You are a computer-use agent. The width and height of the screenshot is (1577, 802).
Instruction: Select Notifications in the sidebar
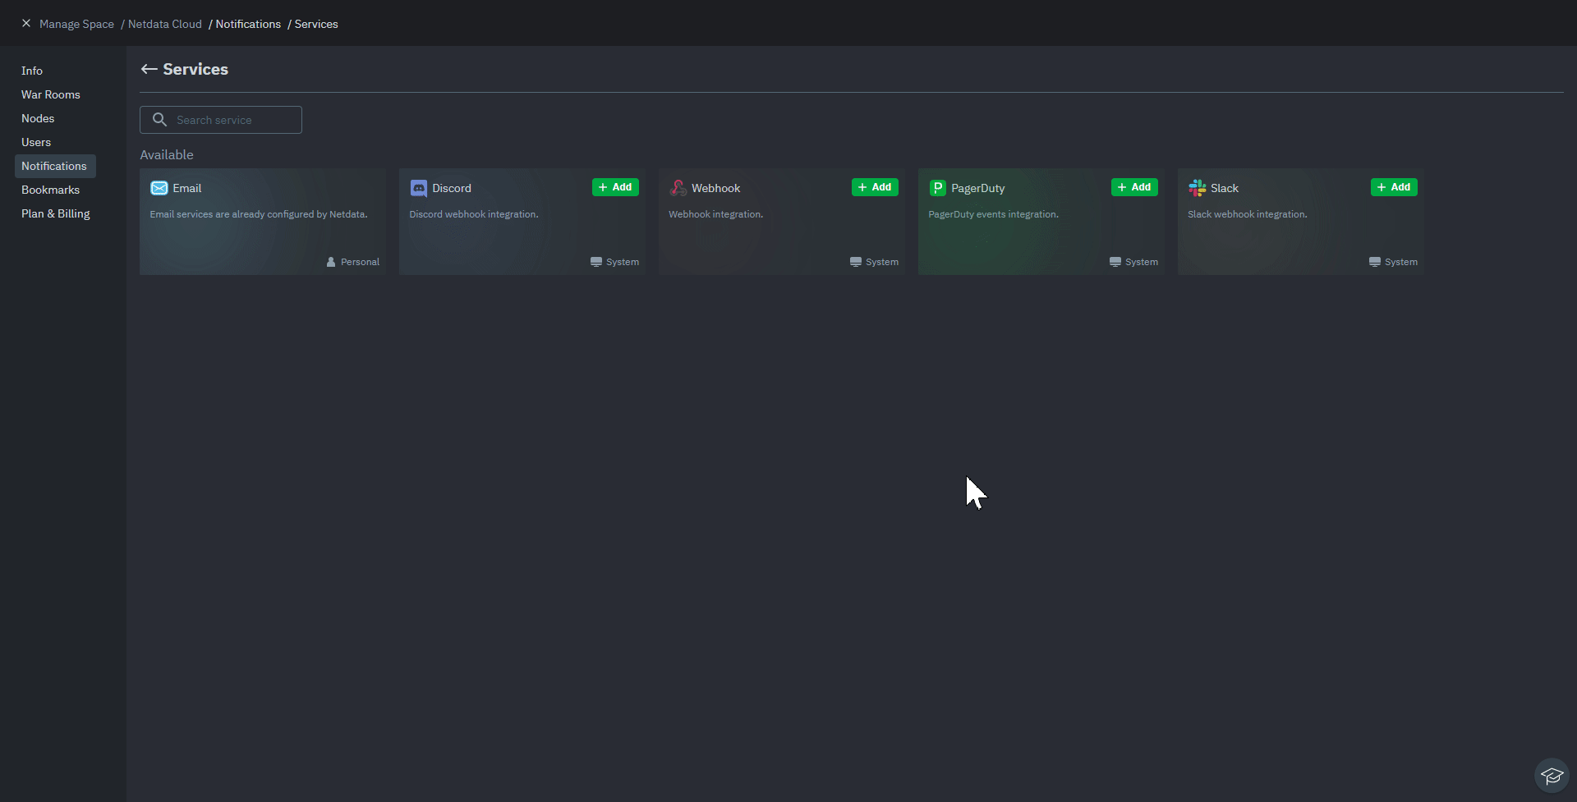click(54, 166)
